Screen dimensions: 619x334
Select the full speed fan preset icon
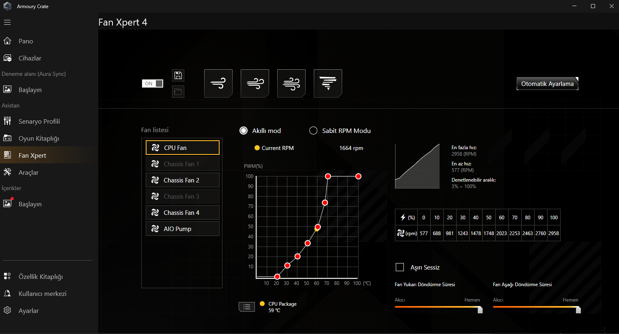tap(328, 83)
